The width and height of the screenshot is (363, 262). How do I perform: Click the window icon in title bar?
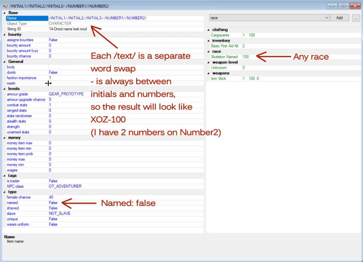click(x=5, y=6)
